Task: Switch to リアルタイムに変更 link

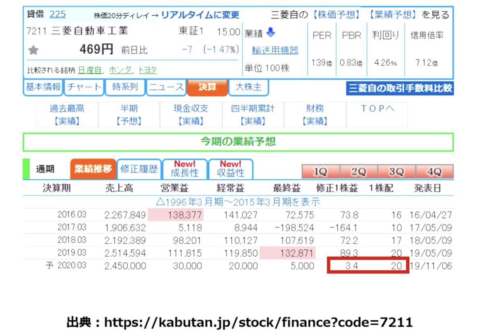Action: click(200, 15)
